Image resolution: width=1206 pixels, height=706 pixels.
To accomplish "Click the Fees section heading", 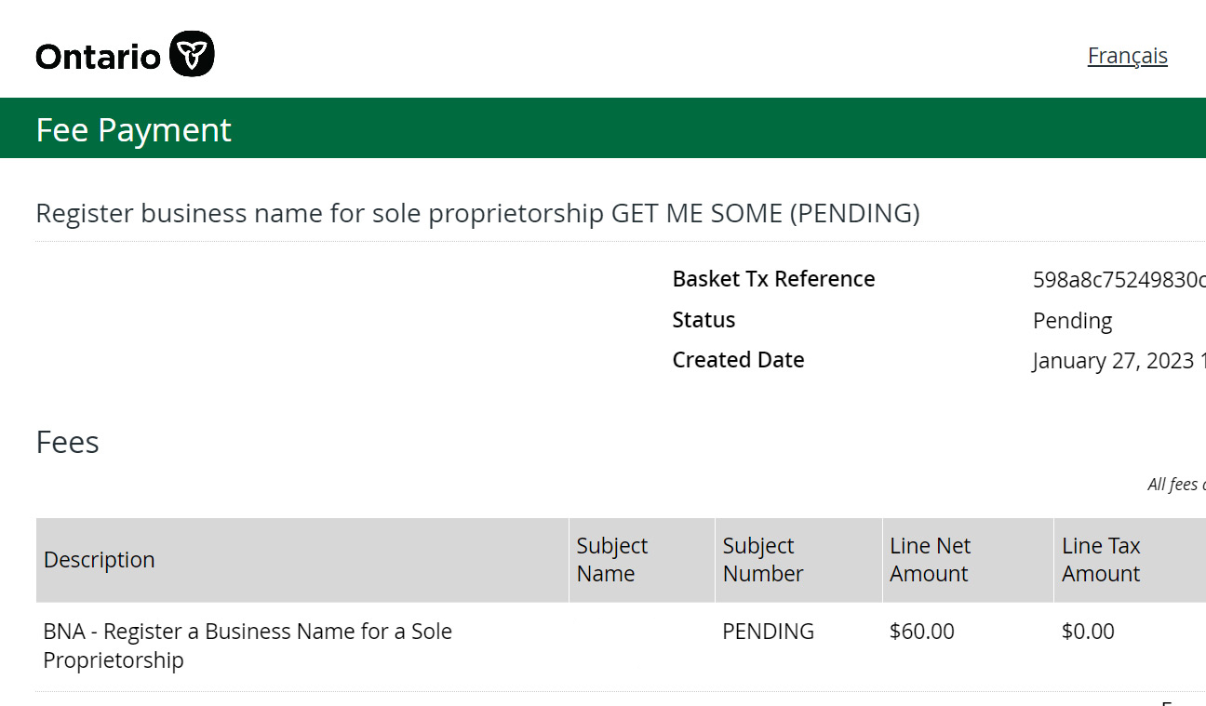I will [67, 442].
